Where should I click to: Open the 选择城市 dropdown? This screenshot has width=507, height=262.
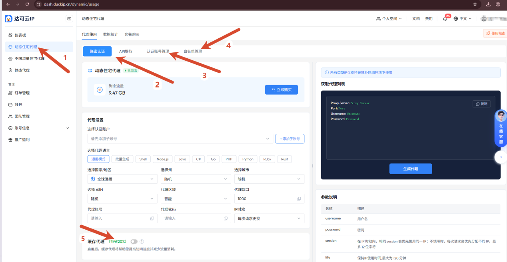point(269,179)
